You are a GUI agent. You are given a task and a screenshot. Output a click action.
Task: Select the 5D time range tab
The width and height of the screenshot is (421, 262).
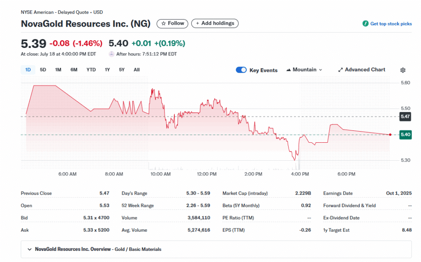click(x=43, y=70)
